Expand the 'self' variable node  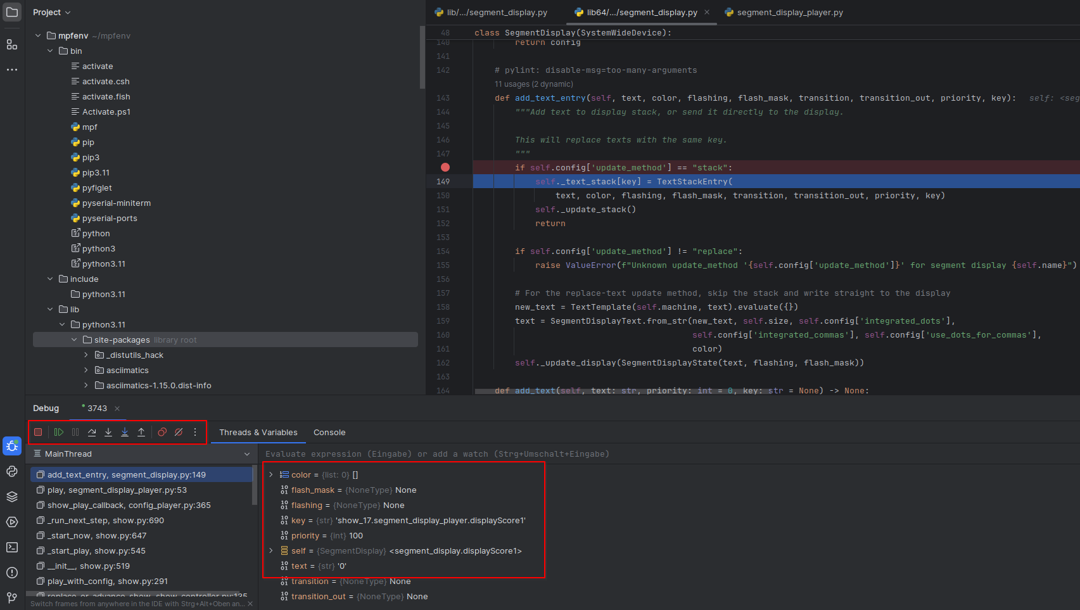tap(271, 551)
